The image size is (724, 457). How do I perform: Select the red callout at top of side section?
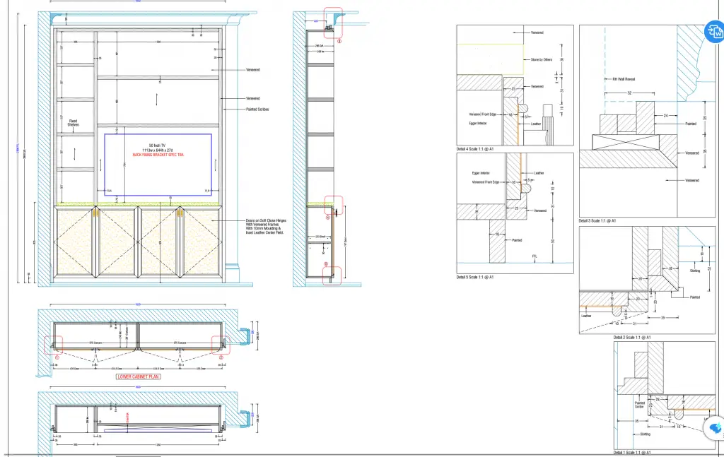[339, 42]
